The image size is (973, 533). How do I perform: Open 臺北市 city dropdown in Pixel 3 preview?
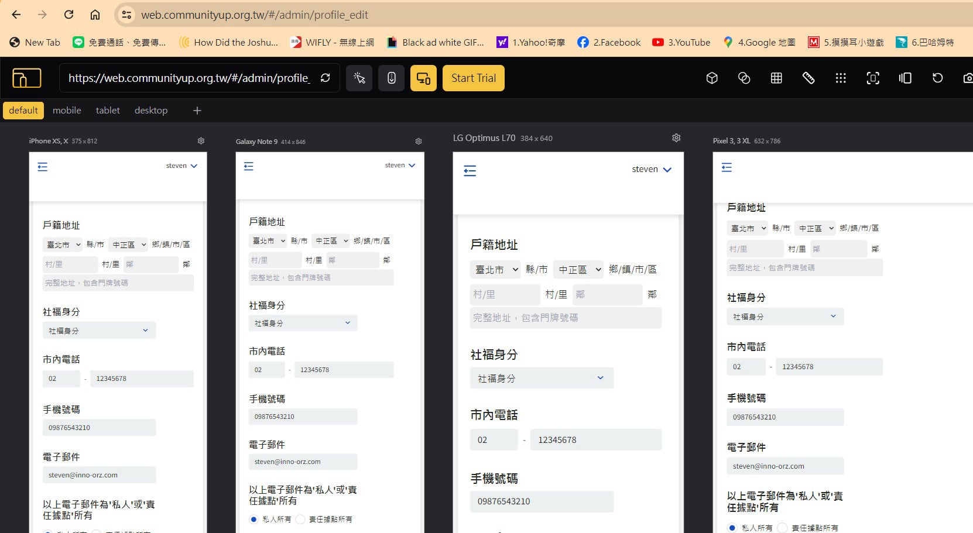748,228
